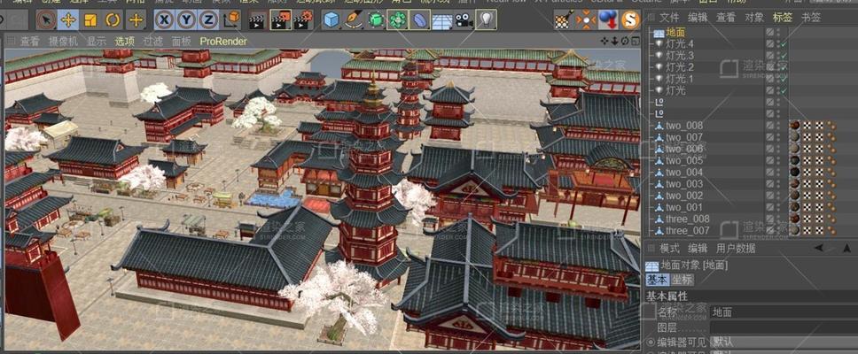Select the Live Selection arrow tool

click(47, 20)
